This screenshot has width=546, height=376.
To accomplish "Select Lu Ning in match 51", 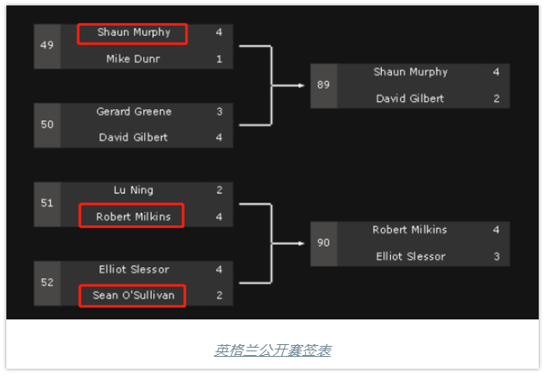I will pos(133,190).
